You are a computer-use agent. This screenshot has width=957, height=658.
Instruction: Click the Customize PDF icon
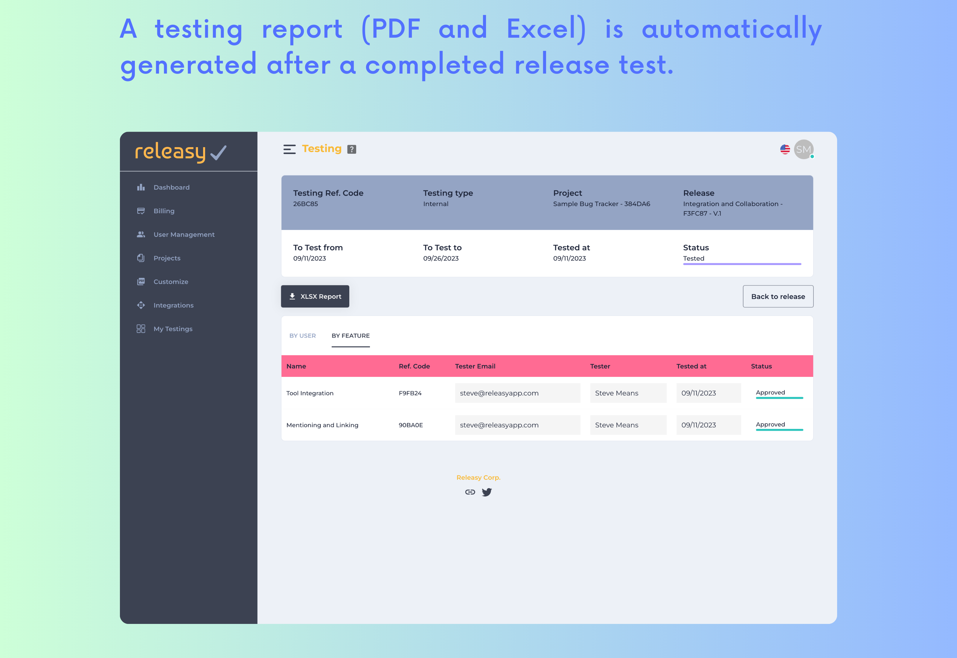pyautogui.click(x=141, y=281)
